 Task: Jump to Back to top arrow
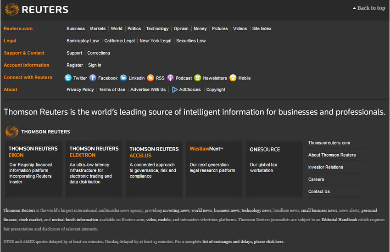coord(354,8)
